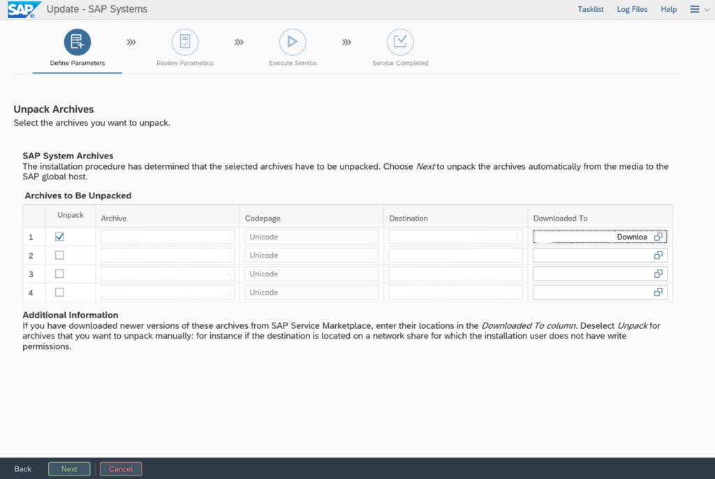Expand the menu dropdown chevron at top right
The image size is (715, 479).
point(707,10)
